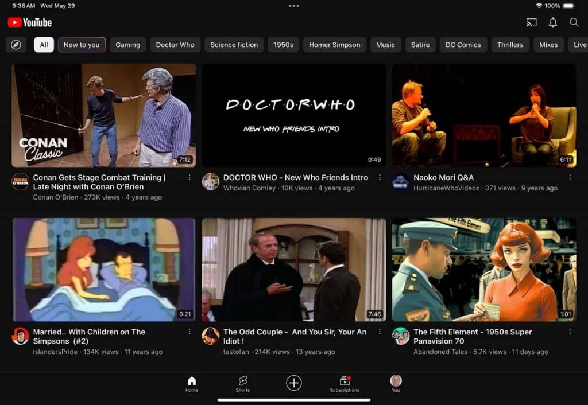Filter by DC Comics chip
588x405 pixels.
(463, 45)
